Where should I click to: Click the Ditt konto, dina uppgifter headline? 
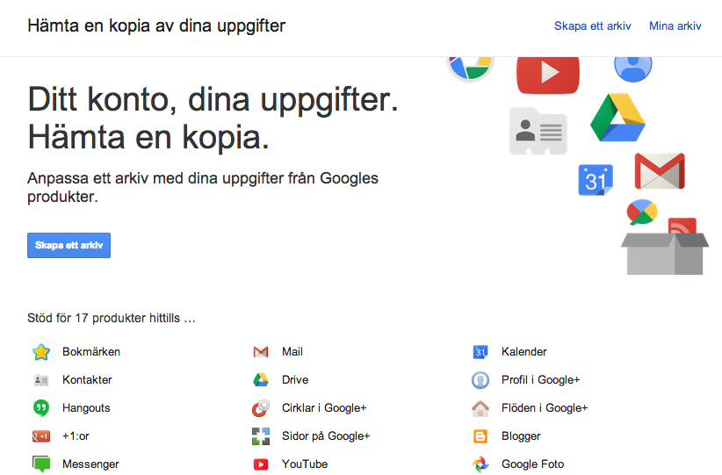(213, 100)
